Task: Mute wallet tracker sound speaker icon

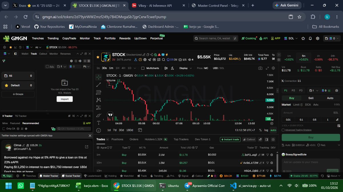Action: point(80,61)
